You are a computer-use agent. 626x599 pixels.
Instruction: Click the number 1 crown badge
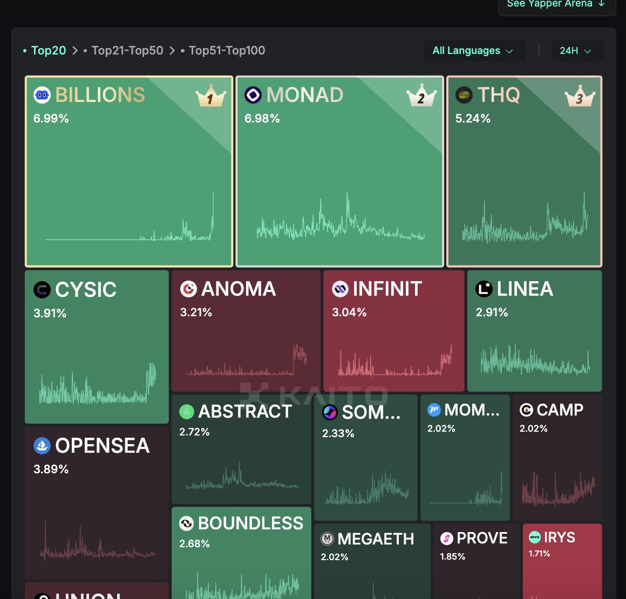[211, 96]
